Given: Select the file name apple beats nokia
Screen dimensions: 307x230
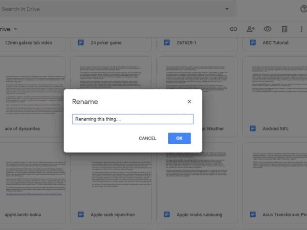Looking at the screenshot, I should point(23,214).
